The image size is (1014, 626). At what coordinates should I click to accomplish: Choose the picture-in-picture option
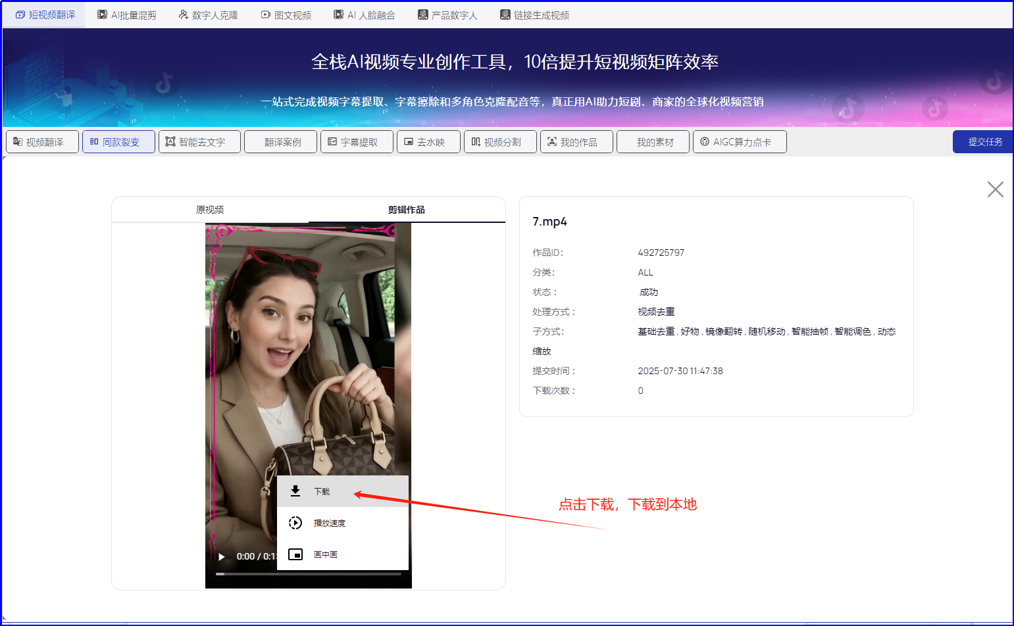pos(325,554)
